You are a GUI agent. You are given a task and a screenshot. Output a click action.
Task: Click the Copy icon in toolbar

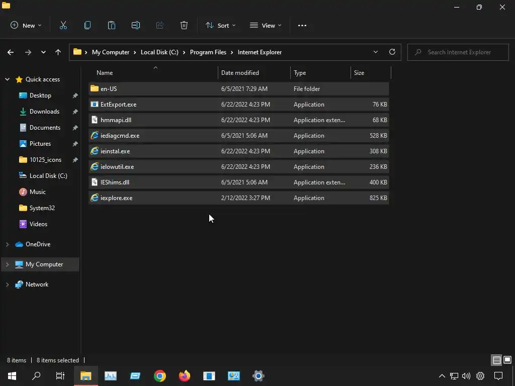[x=88, y=25]
